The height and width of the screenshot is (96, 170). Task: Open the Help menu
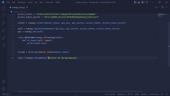[x=58, y=2]
